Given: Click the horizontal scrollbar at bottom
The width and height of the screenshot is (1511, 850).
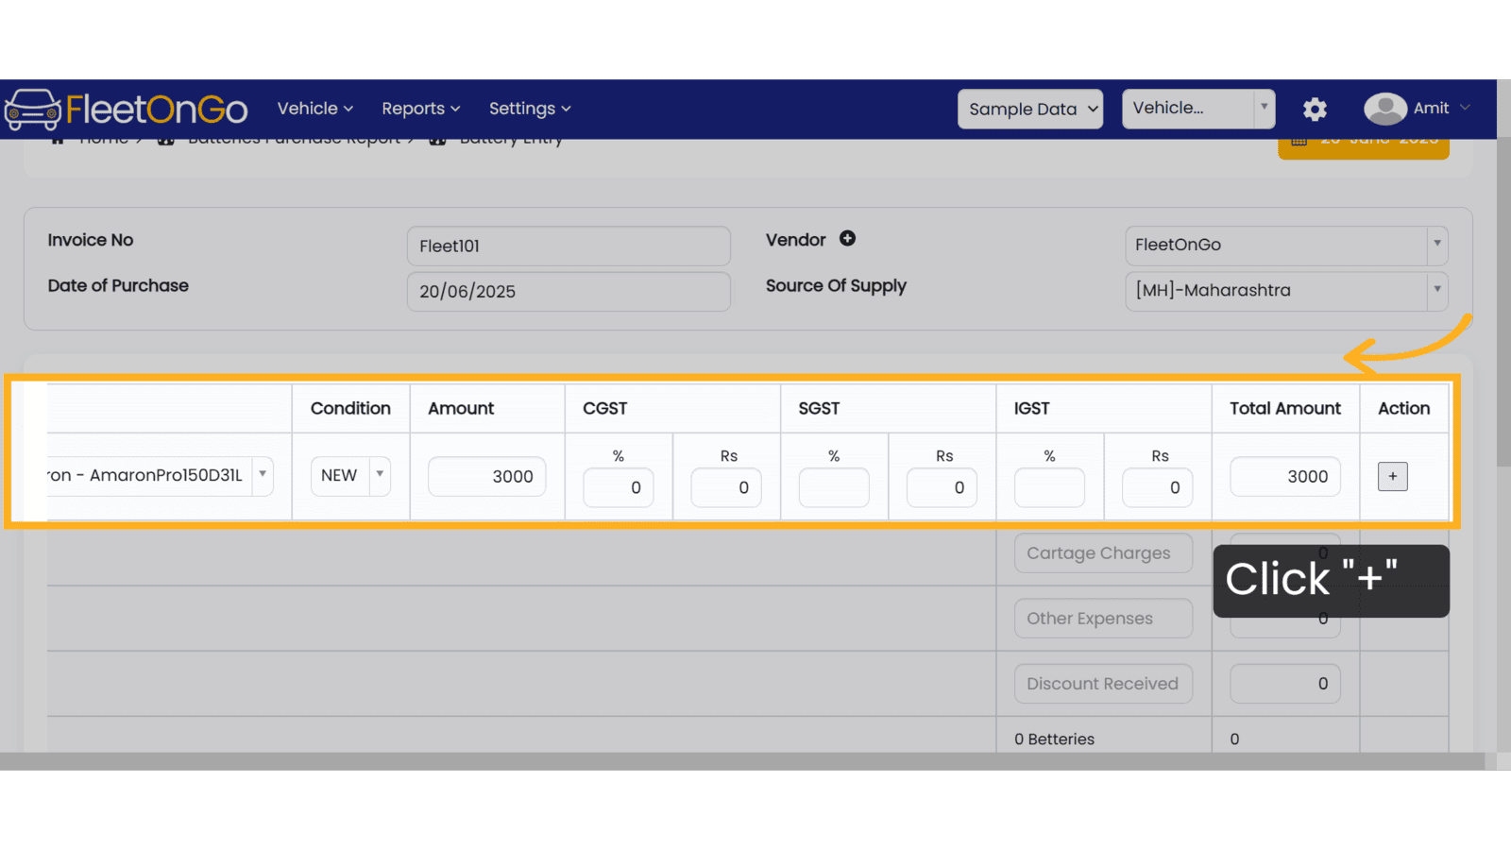Looking at the screenshot, I should [741, 761].
